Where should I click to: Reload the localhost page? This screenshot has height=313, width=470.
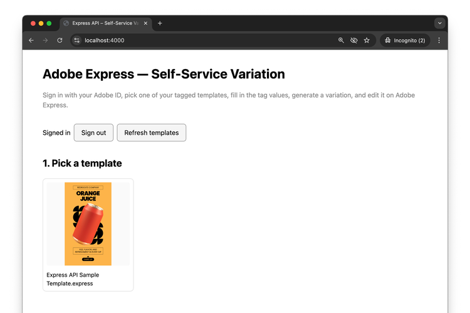[60, 40]
